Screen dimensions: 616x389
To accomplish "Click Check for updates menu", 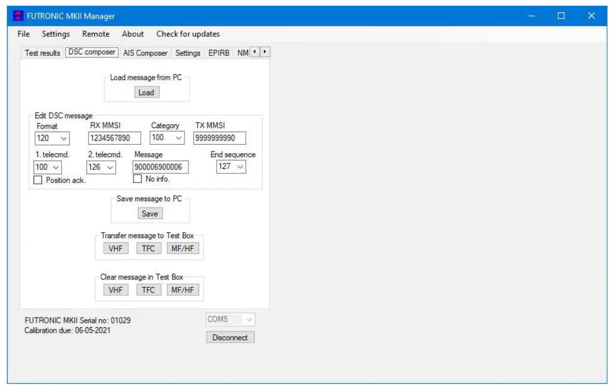I will point(188,34).
